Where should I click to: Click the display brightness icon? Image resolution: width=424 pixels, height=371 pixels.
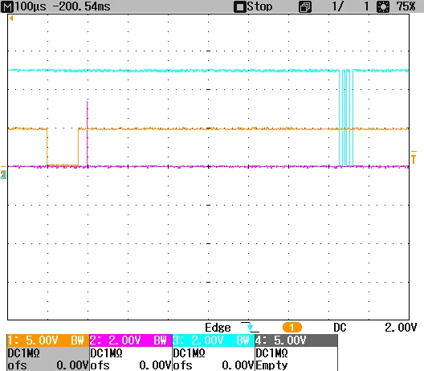[383, 6]
